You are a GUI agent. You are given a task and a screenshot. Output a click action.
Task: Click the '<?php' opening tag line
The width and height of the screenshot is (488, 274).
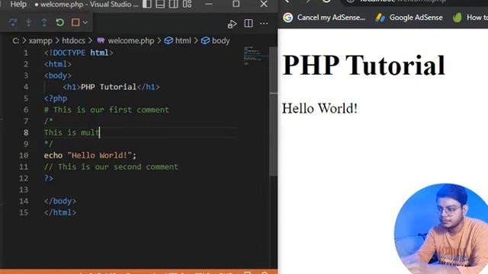pyautogui.click(x=56, y=98)
